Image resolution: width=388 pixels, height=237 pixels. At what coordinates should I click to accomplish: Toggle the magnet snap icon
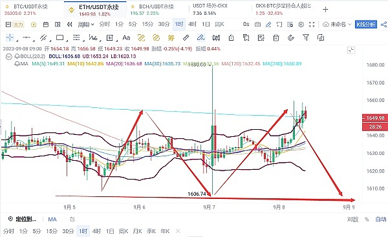(291, 37)
